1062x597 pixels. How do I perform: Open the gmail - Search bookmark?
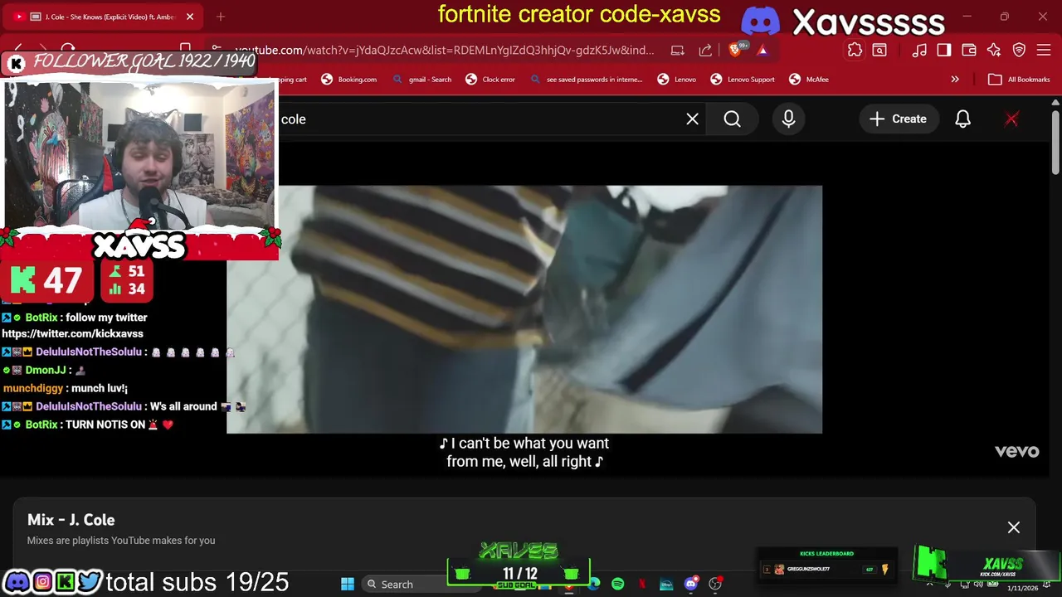[x=422, y=80]
